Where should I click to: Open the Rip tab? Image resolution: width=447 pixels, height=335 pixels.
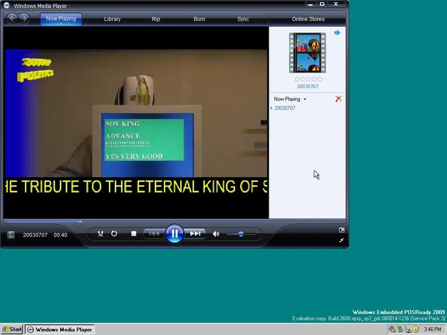click(x=156, y=19)
